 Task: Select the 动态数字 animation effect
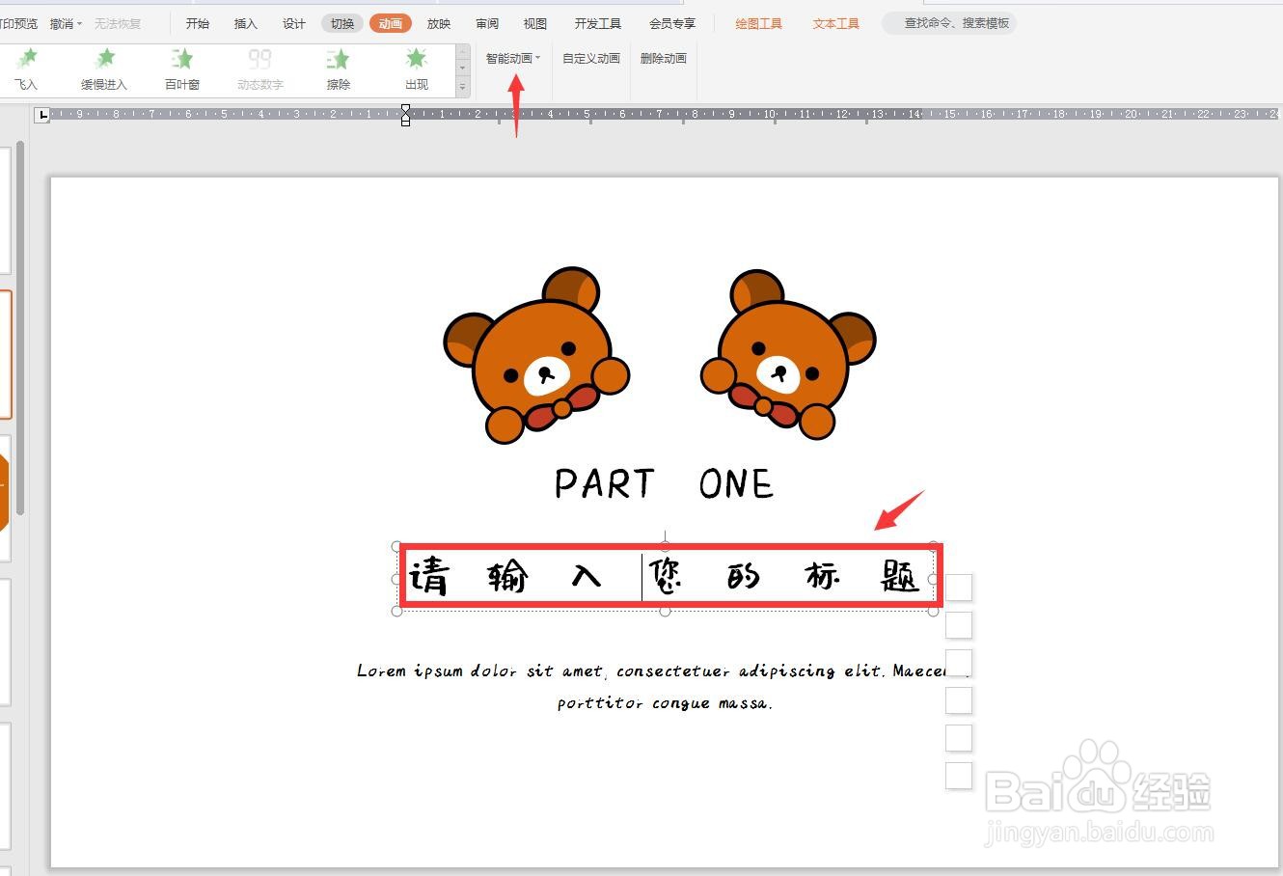coord(259,69)
